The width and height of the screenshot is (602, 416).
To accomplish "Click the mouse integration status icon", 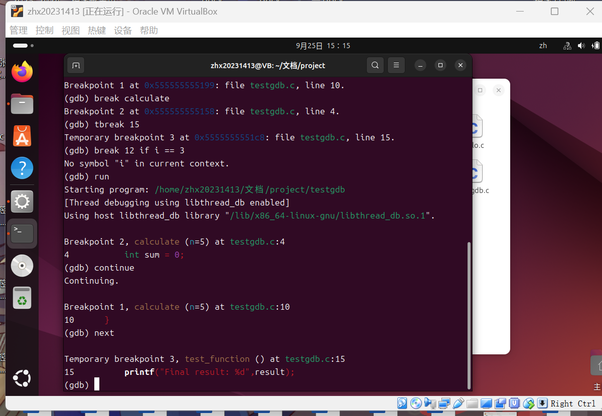I will (528, 403).
